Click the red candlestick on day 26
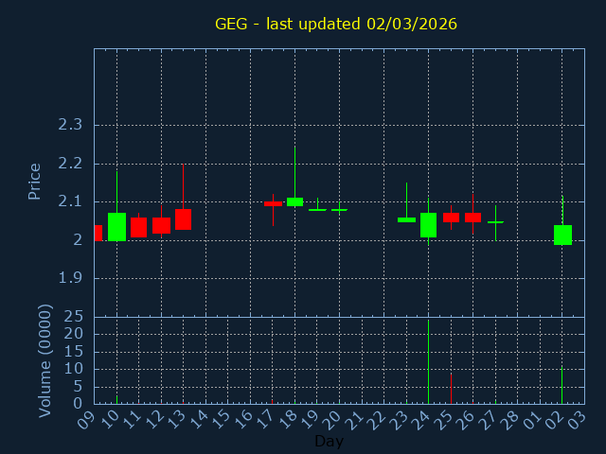The width and height of the screenshot is (606, 454). pyautogui.click(x=472, y=218)
